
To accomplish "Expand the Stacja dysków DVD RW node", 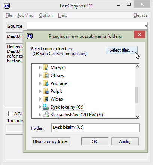I will tap(40, 115).
